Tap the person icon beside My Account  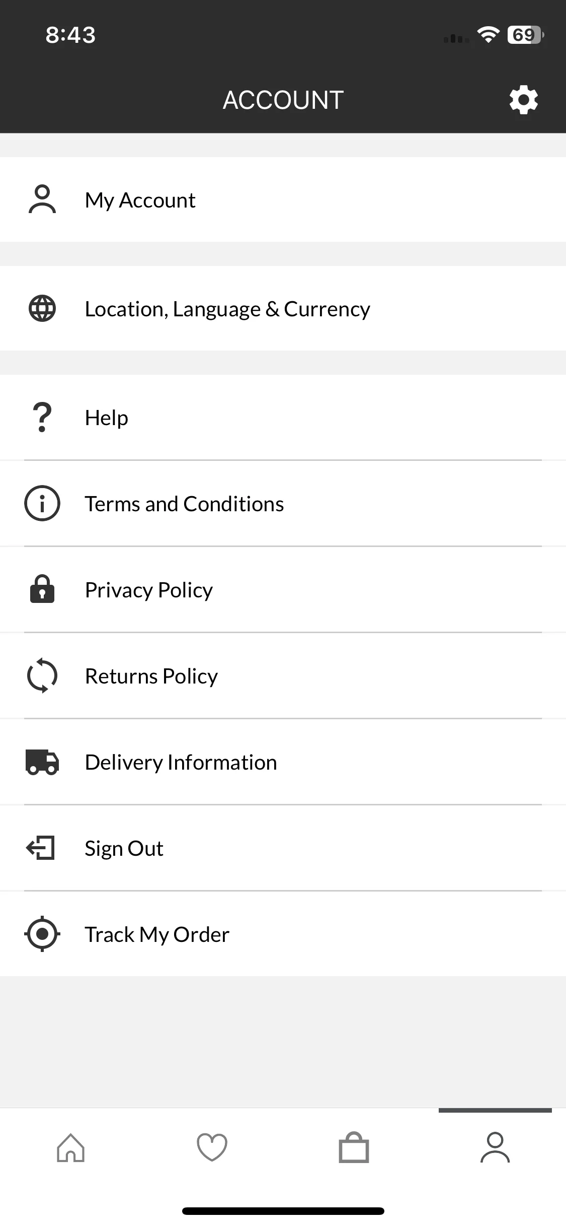click(42, 199)
